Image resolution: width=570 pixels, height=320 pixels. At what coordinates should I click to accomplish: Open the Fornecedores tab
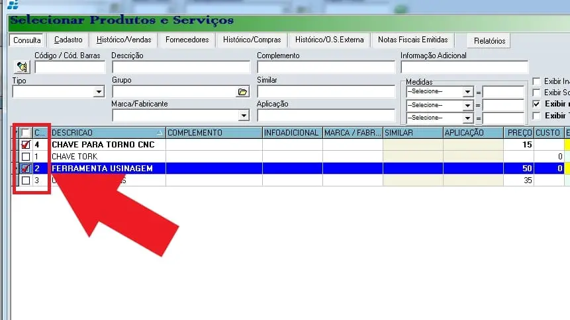click(187, 40)
